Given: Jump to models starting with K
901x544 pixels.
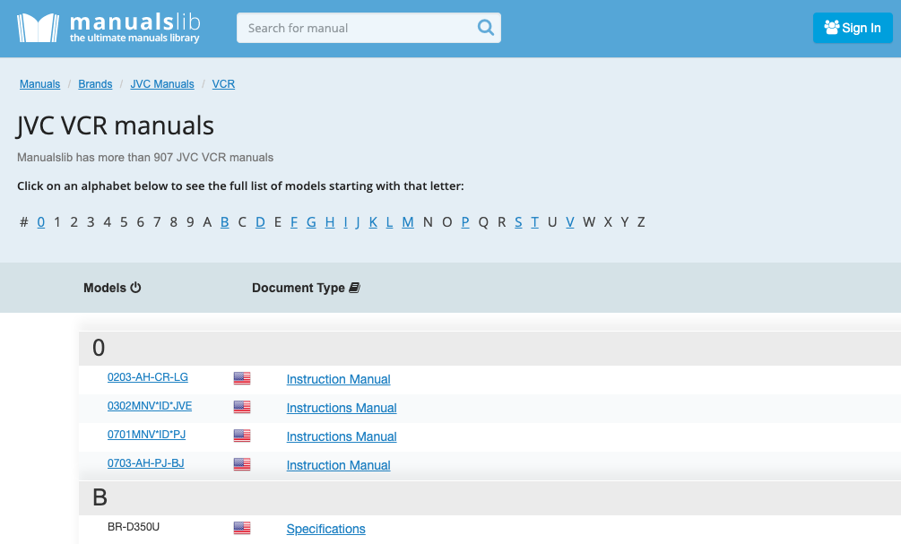Looking at the screenshot, I should pos(373,221).
